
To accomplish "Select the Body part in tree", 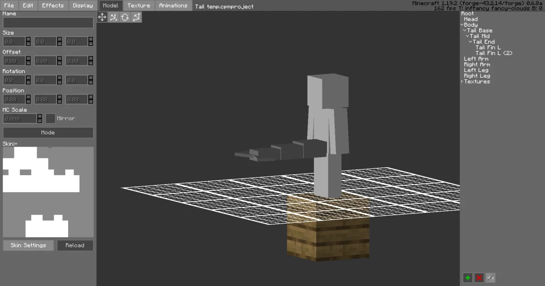I will [x=471, y=25].
